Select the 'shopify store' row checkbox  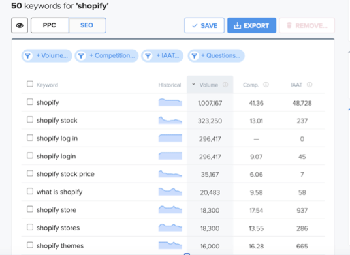coord(30,209)
